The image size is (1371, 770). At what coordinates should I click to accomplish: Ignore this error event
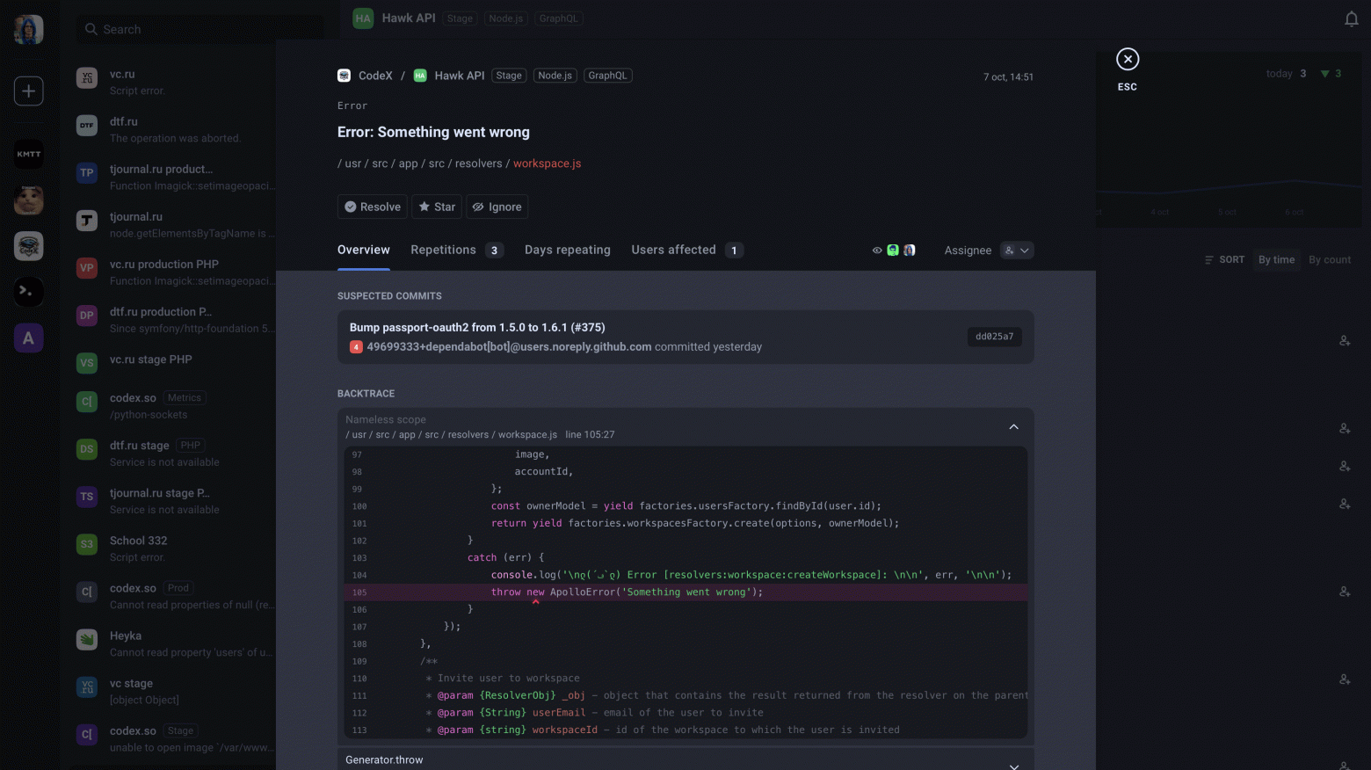tap(497, 207)
